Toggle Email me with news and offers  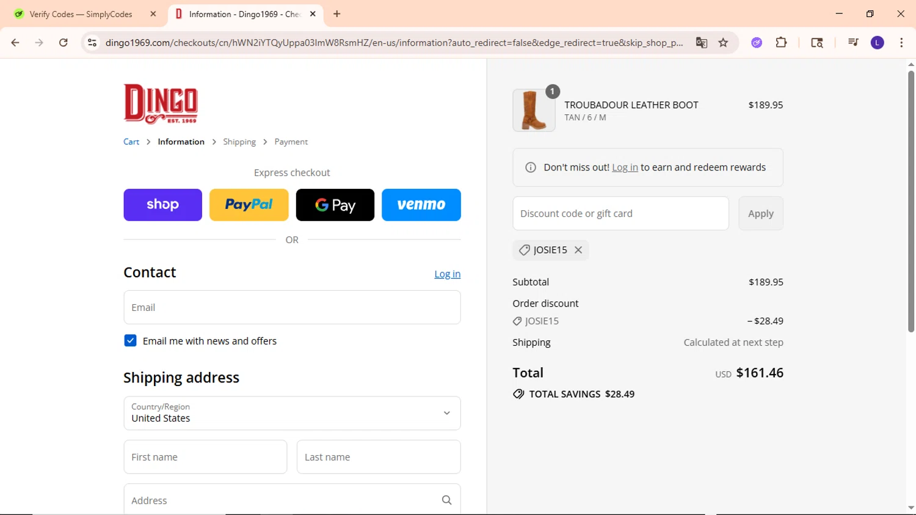click(130, 341)
